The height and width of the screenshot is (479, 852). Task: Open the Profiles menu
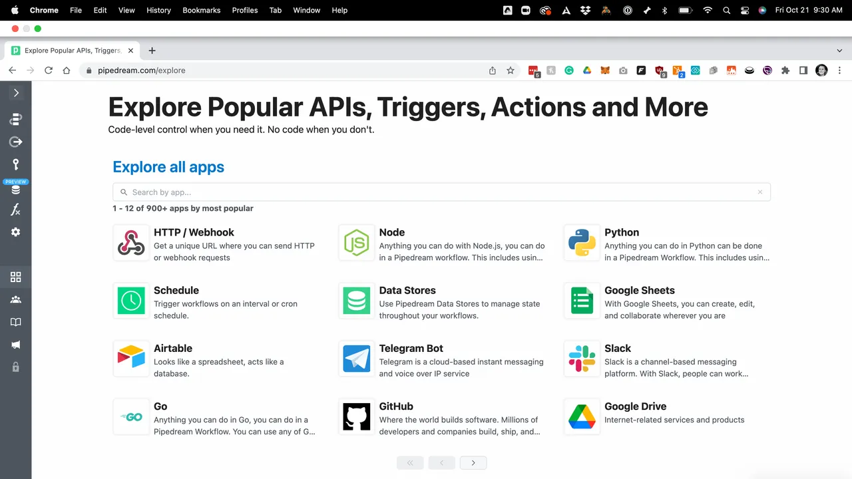[245, 10]
